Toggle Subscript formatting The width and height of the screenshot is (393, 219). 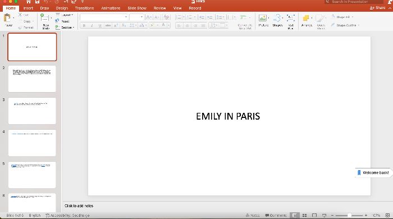(124, 25)
